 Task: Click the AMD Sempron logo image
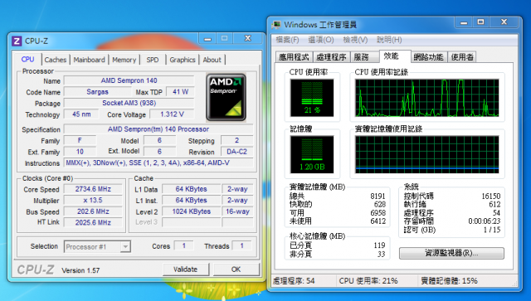pos(226,98)
